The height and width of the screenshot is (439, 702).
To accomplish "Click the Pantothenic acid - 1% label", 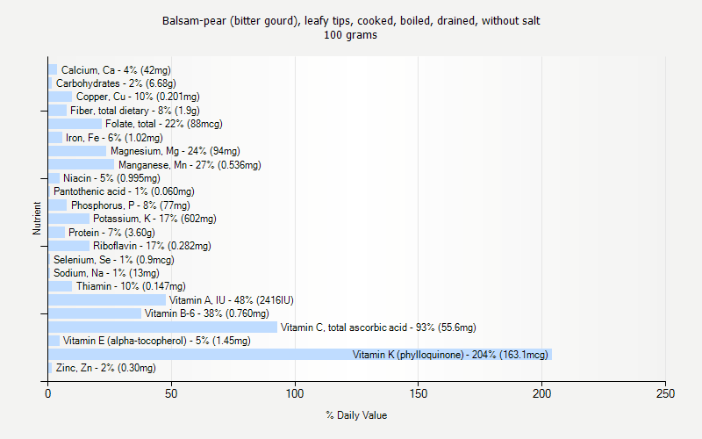I will click(x=124, y=191).
